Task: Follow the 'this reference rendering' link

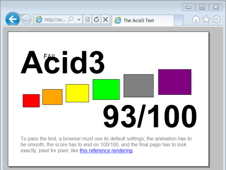Action: pyautogui.click(x=106, y=150)
